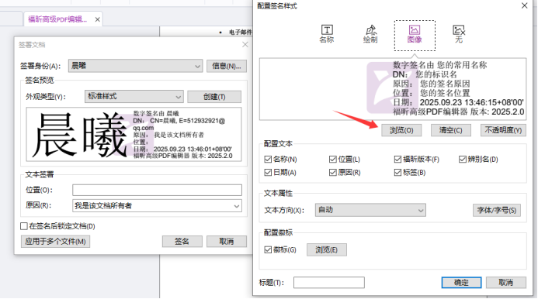Click the 签名 sign button
The height and width of the screenshot is (299, 538).
coord(182,242)
